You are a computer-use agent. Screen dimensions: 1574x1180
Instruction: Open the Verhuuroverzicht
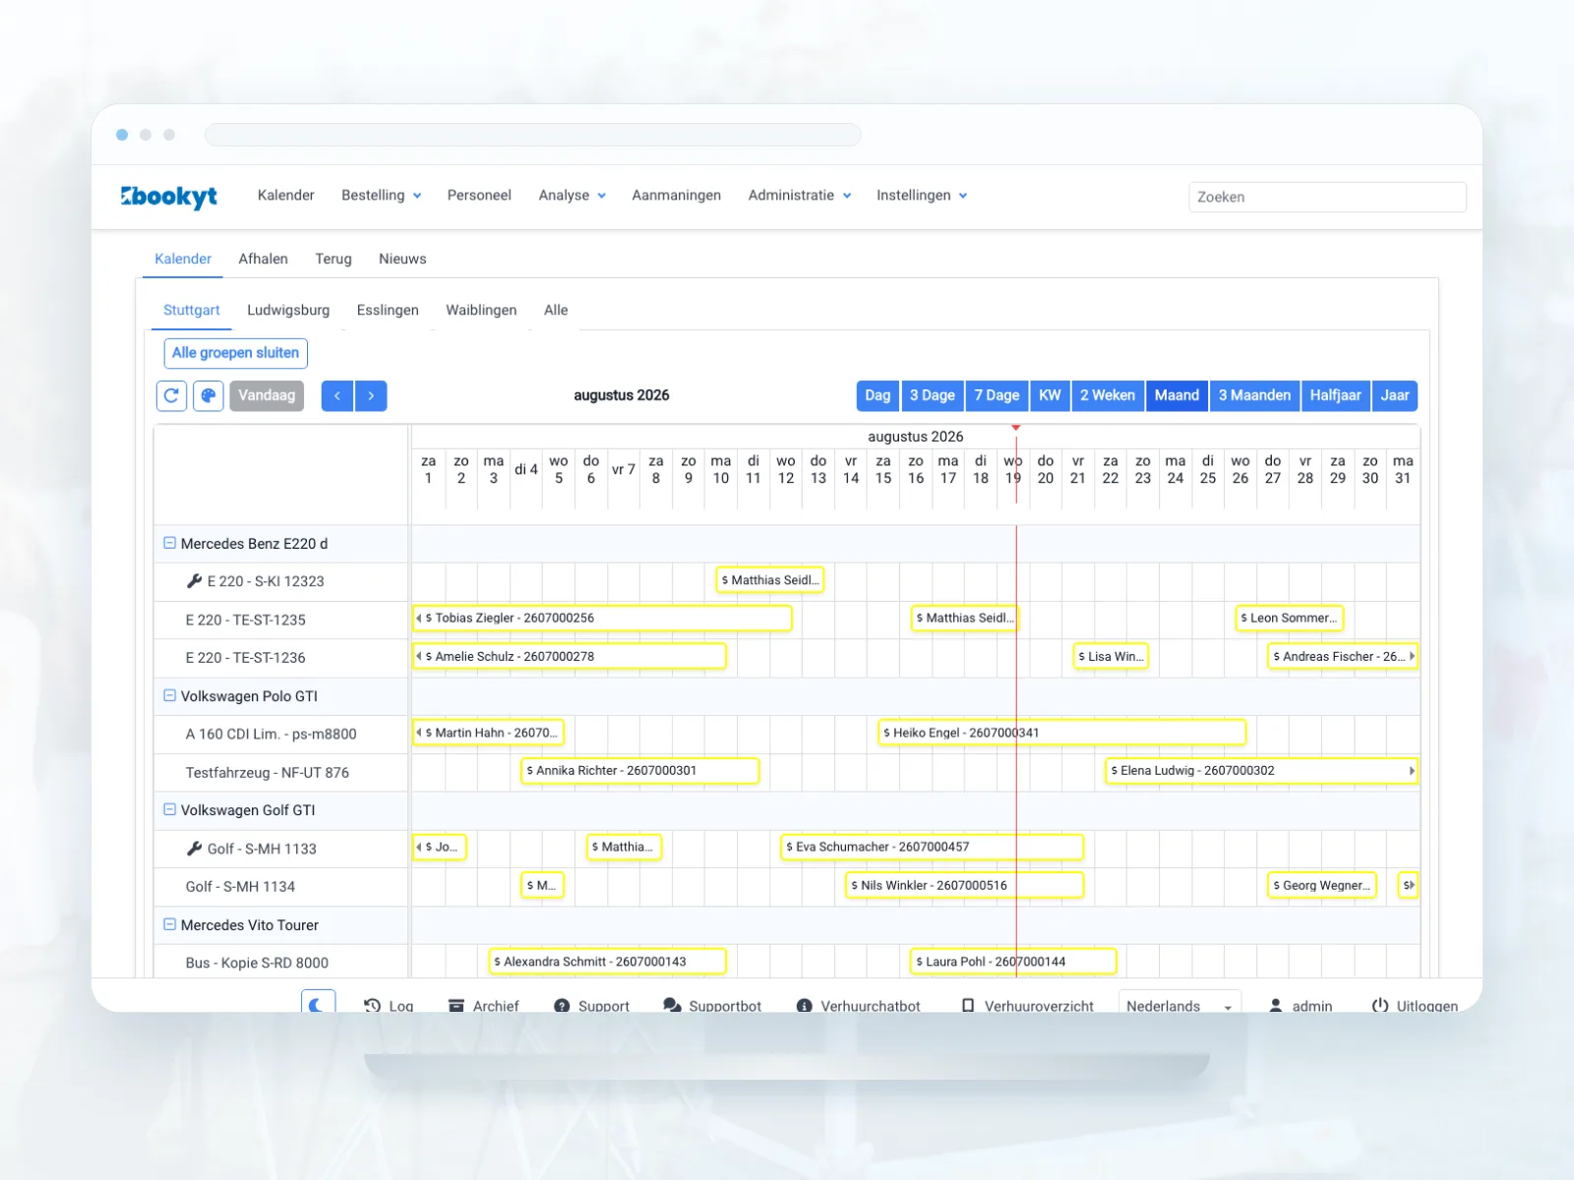(1027, 1005)
